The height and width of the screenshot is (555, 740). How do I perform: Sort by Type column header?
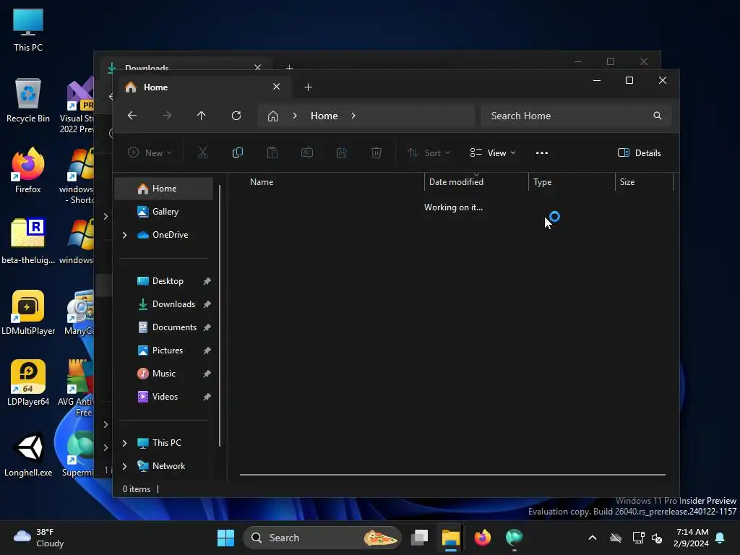point(572,182)
